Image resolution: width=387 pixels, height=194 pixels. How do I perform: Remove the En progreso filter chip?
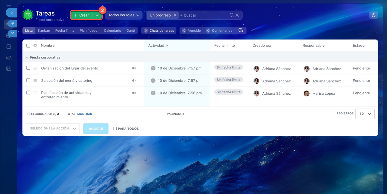pos(175,15)
